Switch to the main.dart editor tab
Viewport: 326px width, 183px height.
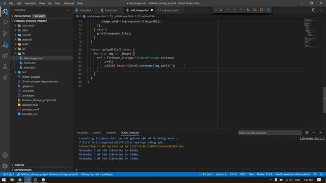pyautogui.click(x=85, y=10)
